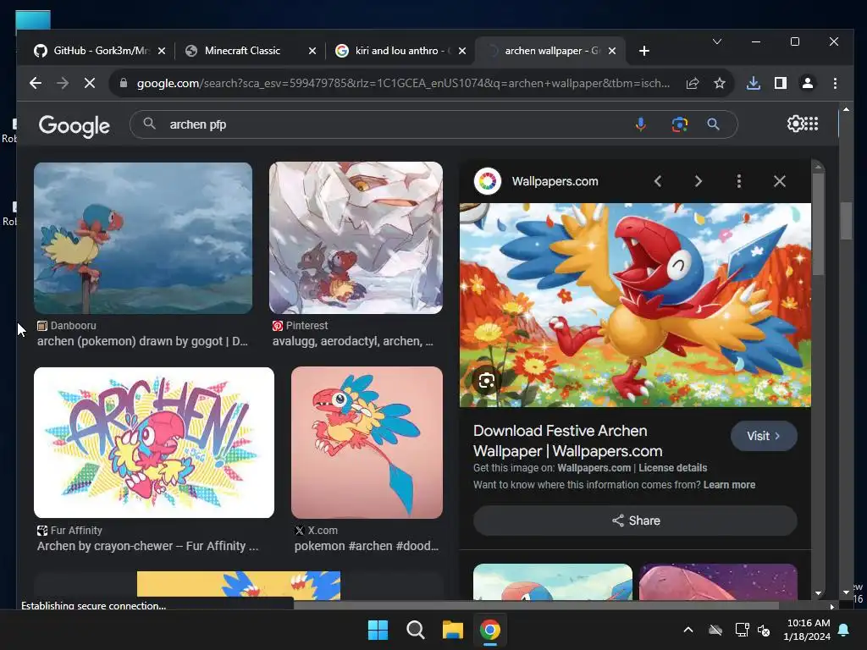Switch to the GitHub - Gork3m tab
This screenshot has height=650, width=867.
(100, 51)
